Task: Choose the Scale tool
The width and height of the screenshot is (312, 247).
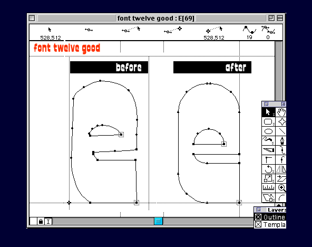Action: tap(268, 179)
